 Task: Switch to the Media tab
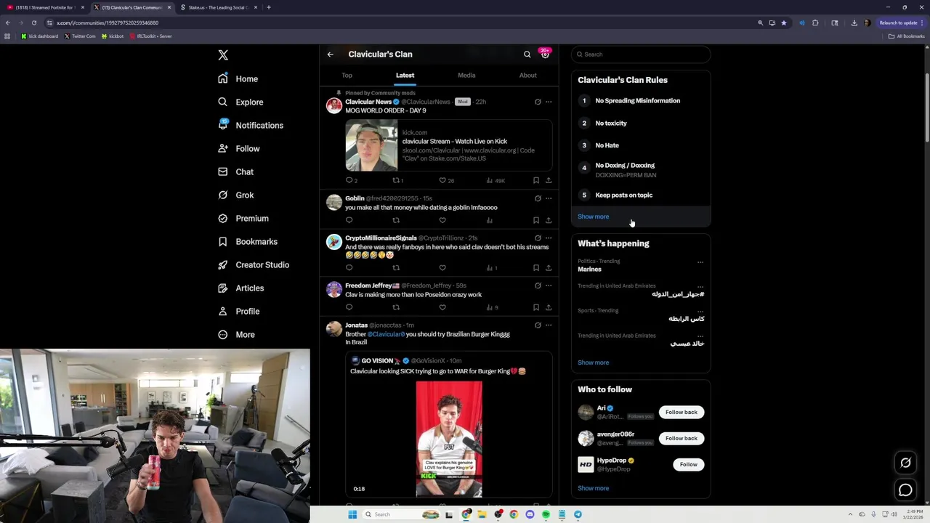pyautogui.click(x=466, y=75)
